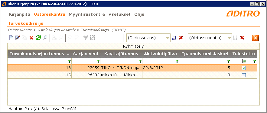
Task: Sort by the Sarjan nimi column header
Action: coord(86,54)
